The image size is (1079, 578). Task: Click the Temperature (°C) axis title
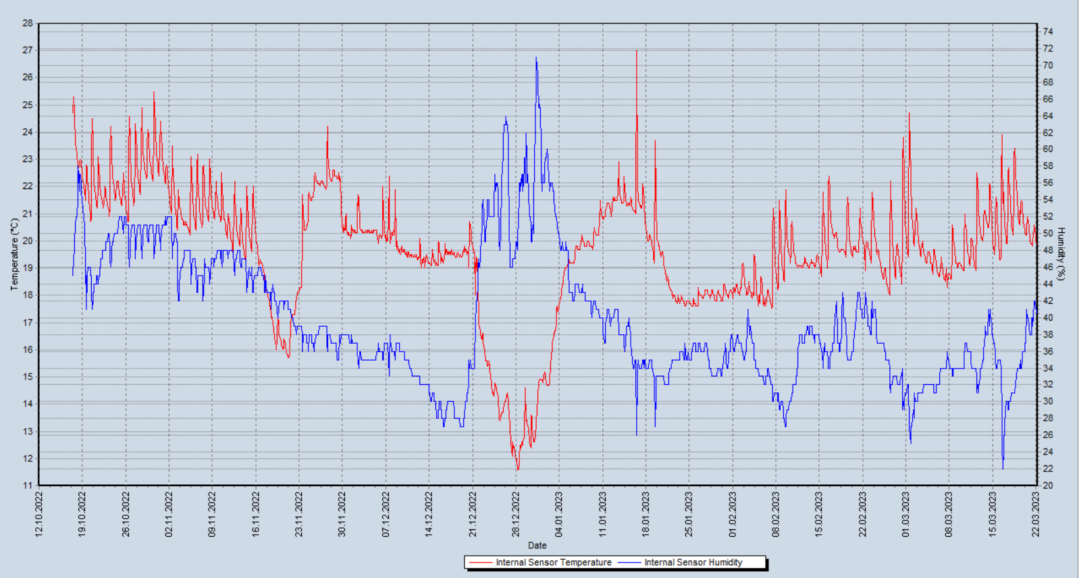(14, 254)
